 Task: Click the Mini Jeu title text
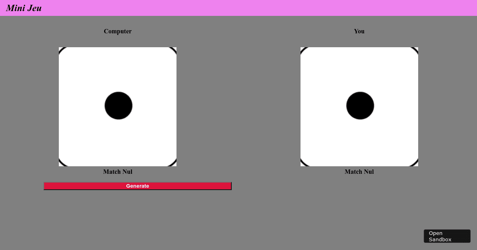[x=23, y=8]
